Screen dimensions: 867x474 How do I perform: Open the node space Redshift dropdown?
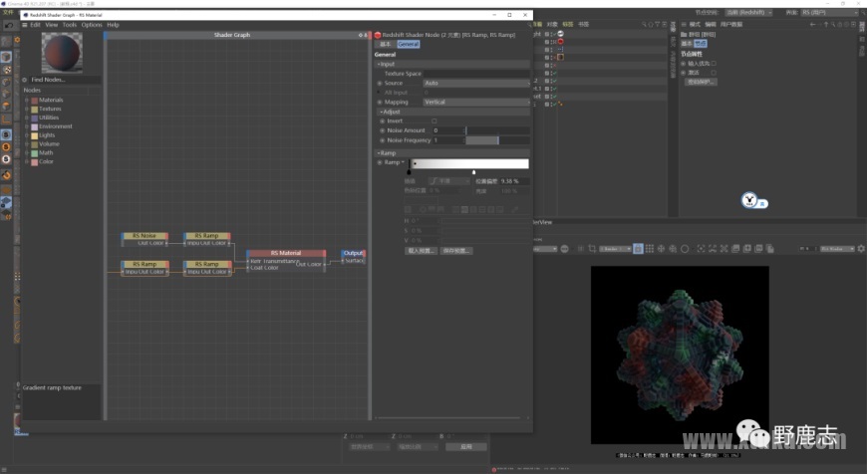[x=749, y=12]
